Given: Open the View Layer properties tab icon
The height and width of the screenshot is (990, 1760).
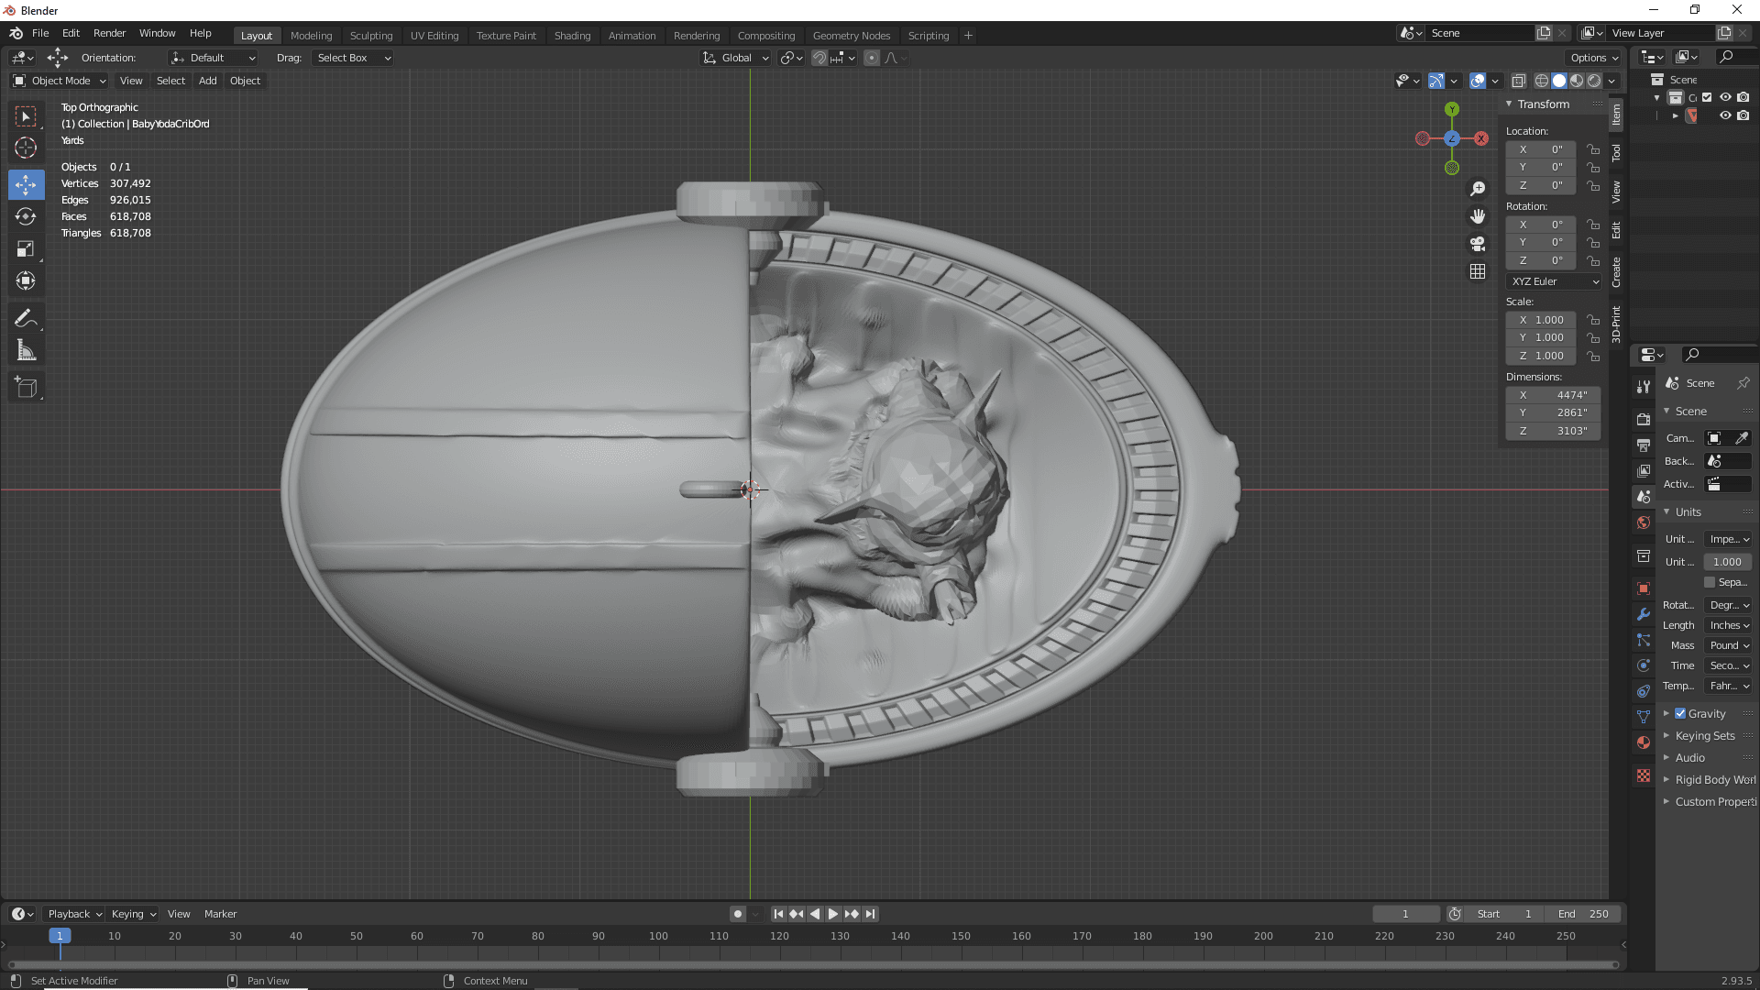Looking at the screenshot, I should (1644, 470).
